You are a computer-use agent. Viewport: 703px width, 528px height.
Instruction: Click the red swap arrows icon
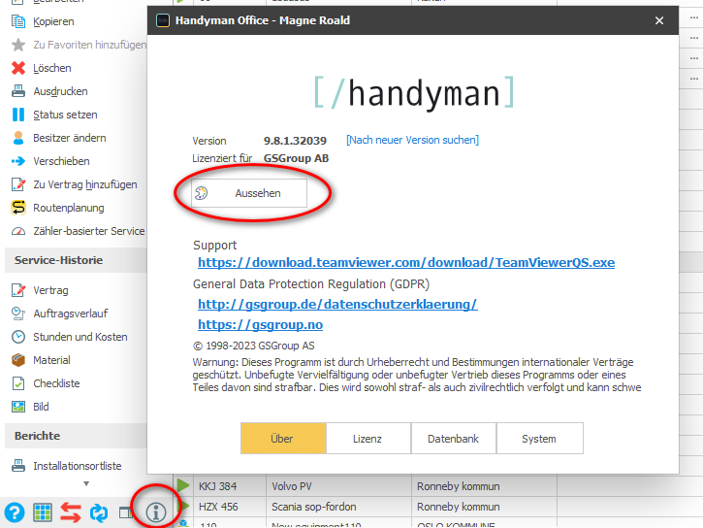pos(71,512)
